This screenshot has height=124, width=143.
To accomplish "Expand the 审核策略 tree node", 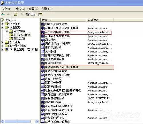I will click(7, 31).
